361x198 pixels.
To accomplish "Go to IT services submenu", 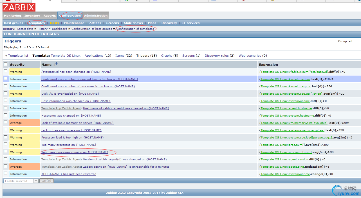I will [191, 23].
